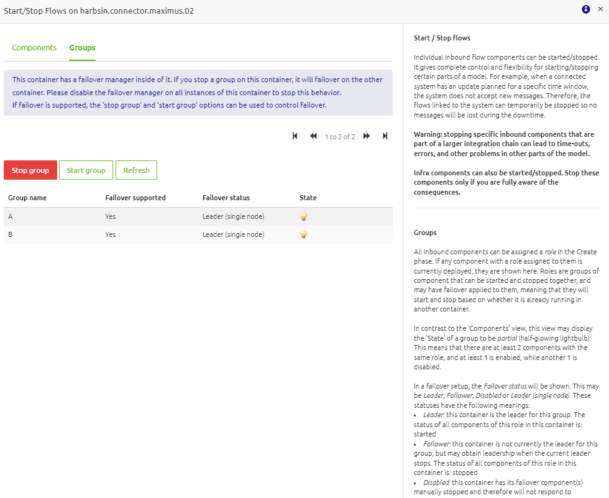Open help via the info icon
The width and height of the screenshot is (609, 498).
pos(585,10)
